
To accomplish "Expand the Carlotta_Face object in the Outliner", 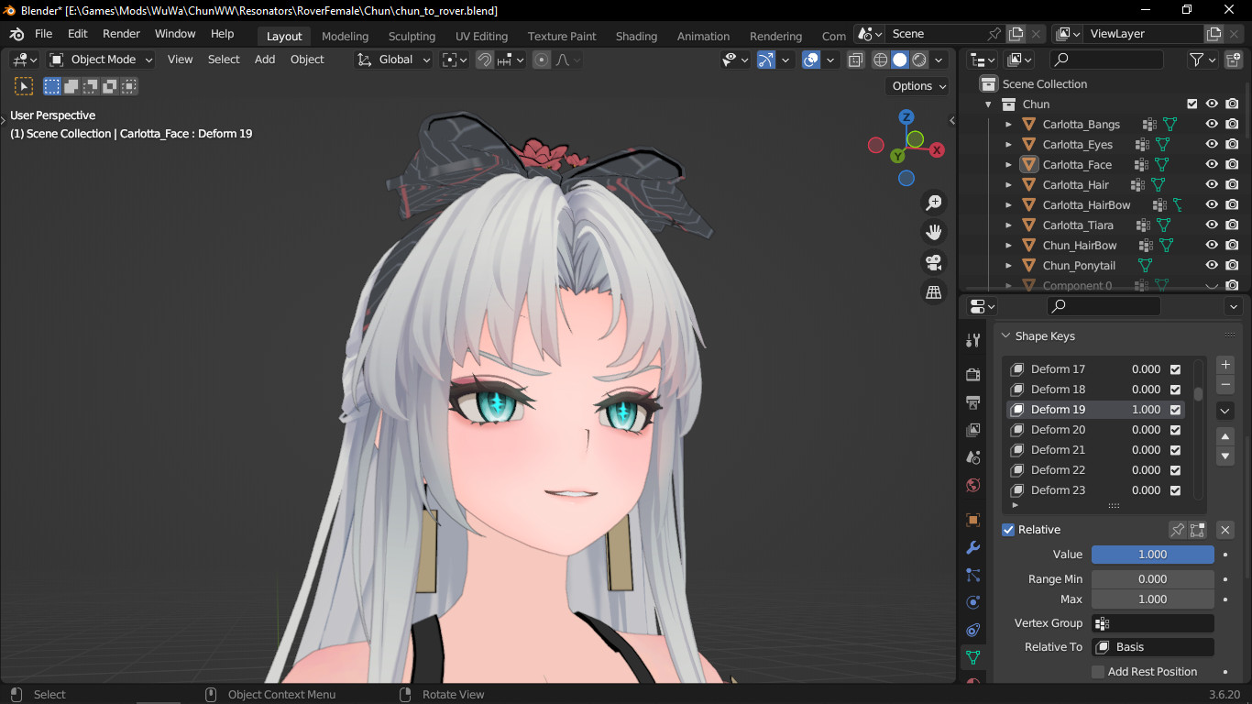I will pyautogui.click(x=1008, y=164).
